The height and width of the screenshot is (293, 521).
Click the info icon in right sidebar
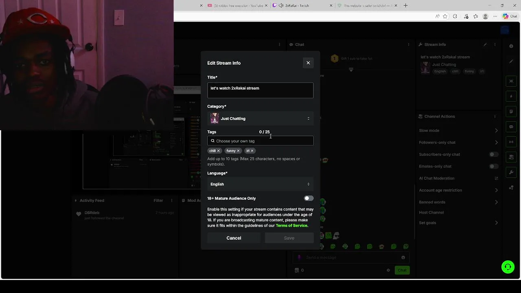pos(511,46)
